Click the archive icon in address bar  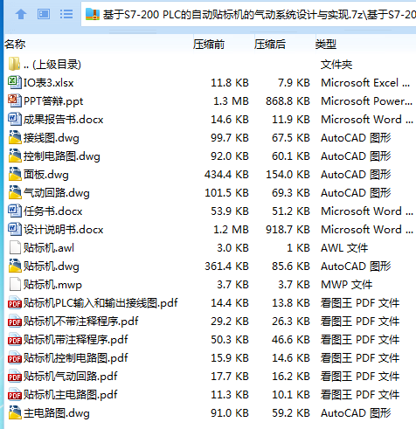93,14
